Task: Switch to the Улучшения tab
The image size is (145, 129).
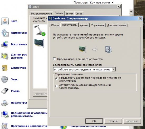Action: pos(98,25)
